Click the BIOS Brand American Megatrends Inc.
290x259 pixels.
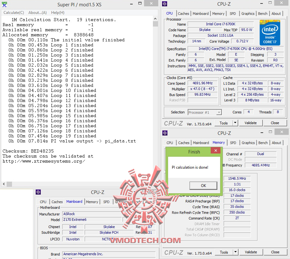click(x=109, y=254)
